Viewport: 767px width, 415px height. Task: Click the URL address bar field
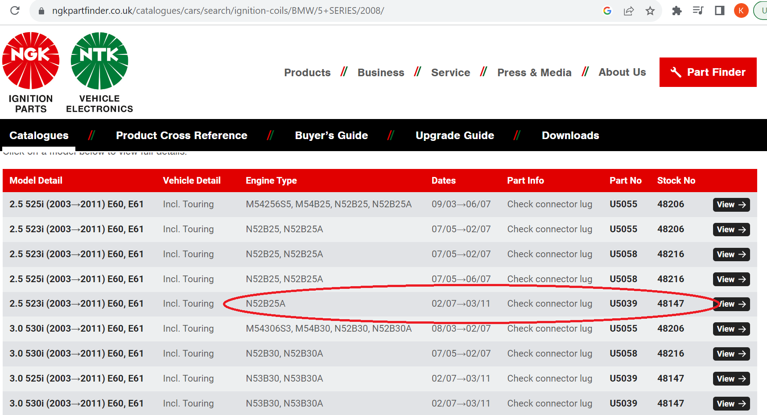click(x=312, y=11)
